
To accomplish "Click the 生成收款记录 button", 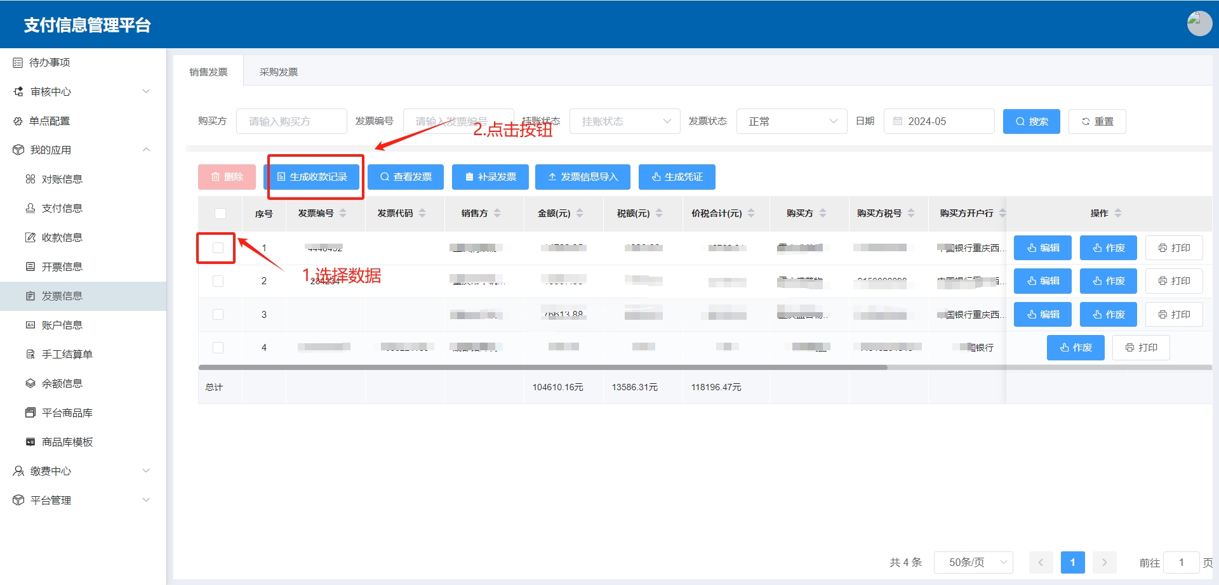I will pos(312,177).
